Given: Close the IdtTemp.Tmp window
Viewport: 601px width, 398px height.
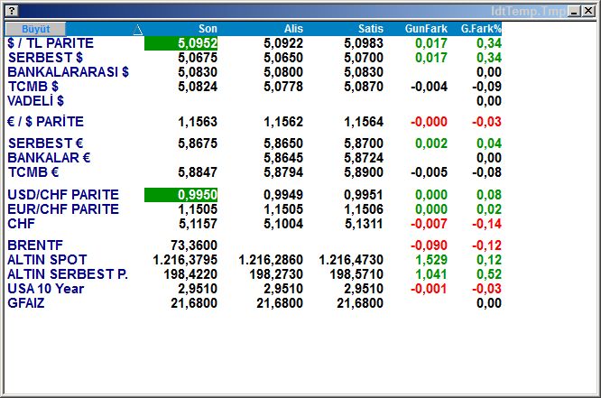Looking at the screenshot, I should 590,9.
